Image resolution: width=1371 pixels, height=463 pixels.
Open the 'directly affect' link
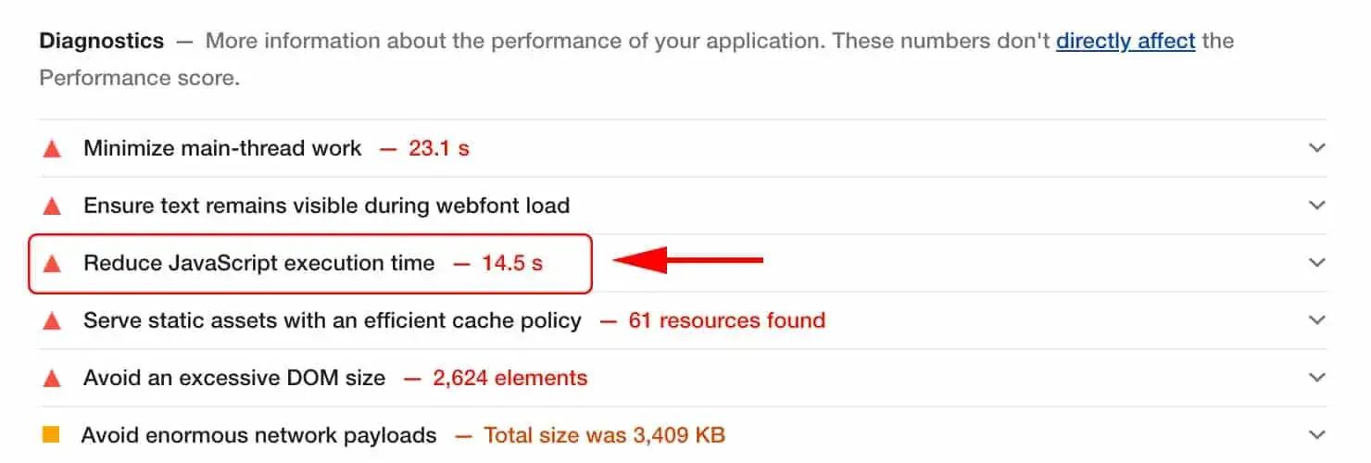click(x=1126, y=42)
